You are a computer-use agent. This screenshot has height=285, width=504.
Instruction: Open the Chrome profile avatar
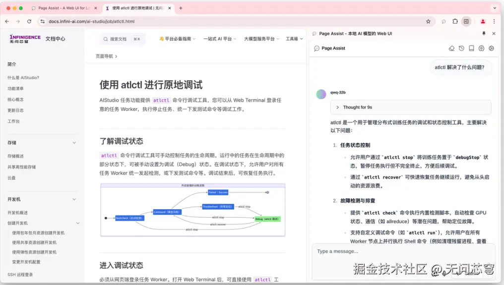coord(483,21)
